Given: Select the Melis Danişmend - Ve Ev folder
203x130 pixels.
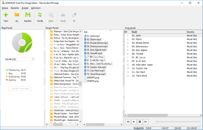Looking at the screenshot, I should click(65, 84).
